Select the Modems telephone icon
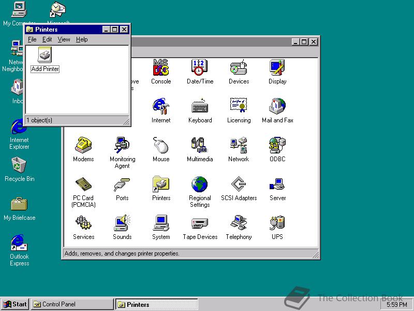414x311 pixels. pyautogui.click(x=83, y=145)
